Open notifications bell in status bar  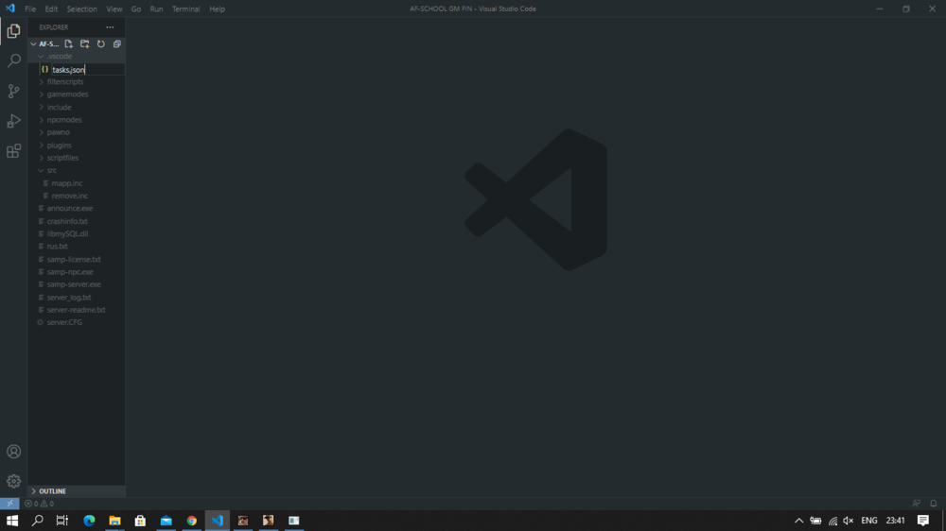934,504
